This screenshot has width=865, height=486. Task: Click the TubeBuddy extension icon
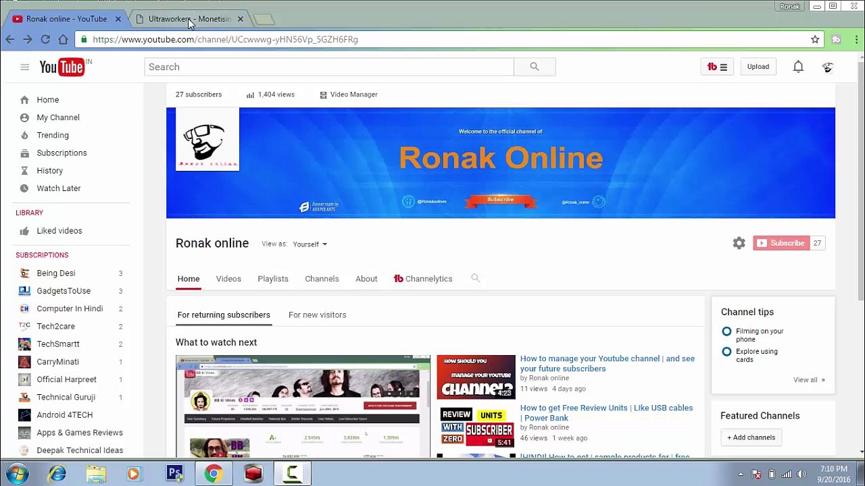(836, 39)
